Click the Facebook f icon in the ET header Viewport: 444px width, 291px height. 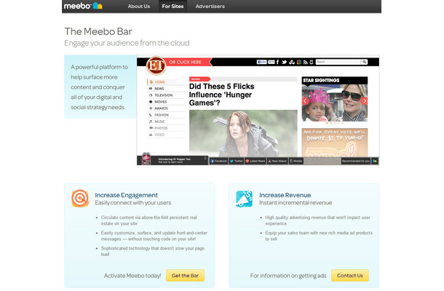pos(277,62)
